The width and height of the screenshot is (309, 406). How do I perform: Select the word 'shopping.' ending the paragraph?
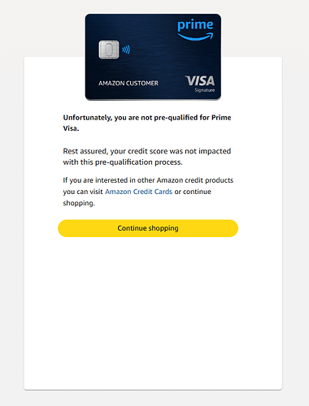click(79, 203)
